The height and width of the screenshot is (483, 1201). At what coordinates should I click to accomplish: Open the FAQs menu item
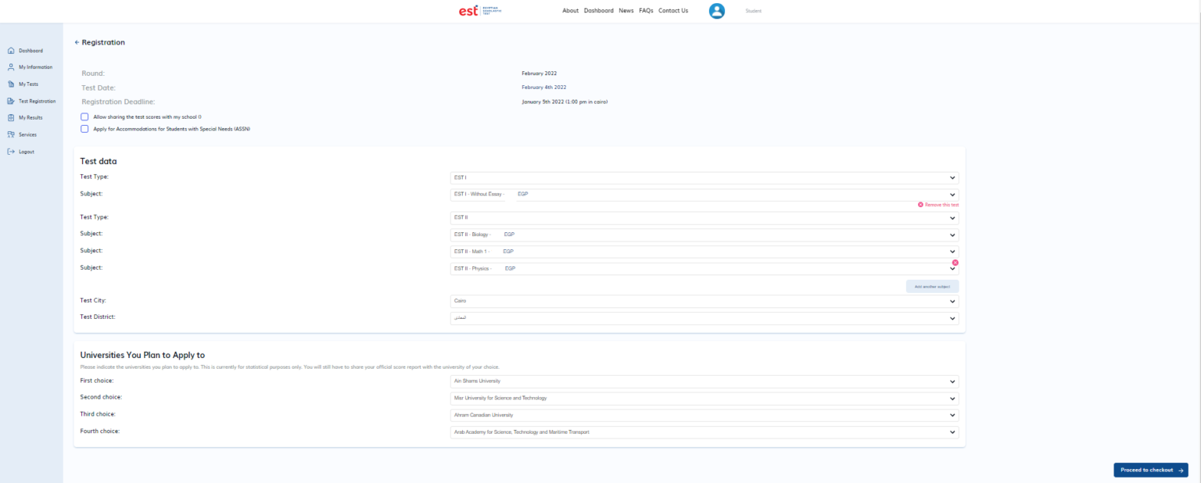645,10
